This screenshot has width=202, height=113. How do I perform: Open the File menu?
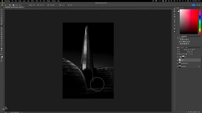[x=12, y=1]
